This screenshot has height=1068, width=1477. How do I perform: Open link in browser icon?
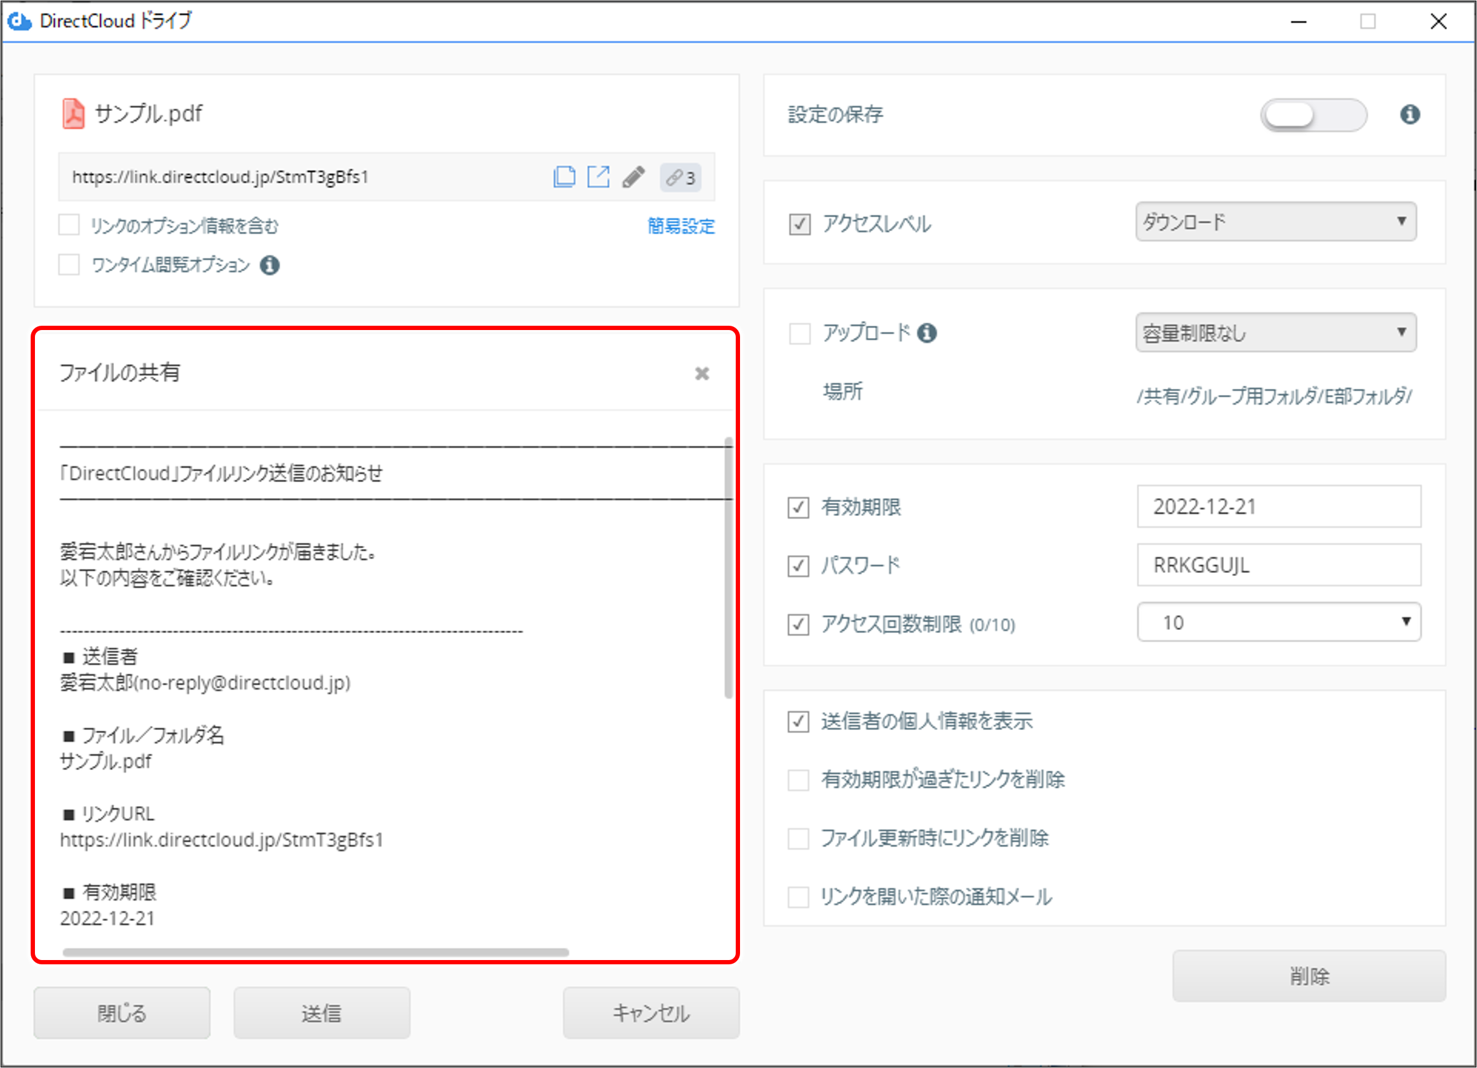pos(598,177)
